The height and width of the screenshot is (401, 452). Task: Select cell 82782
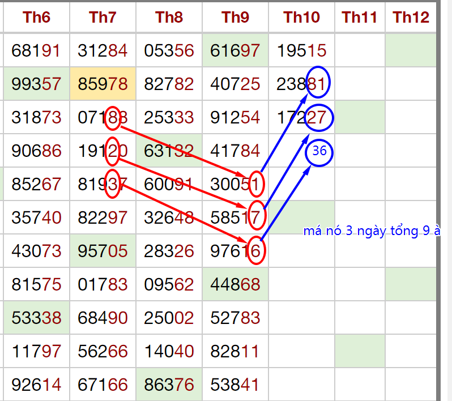(169, 84)
